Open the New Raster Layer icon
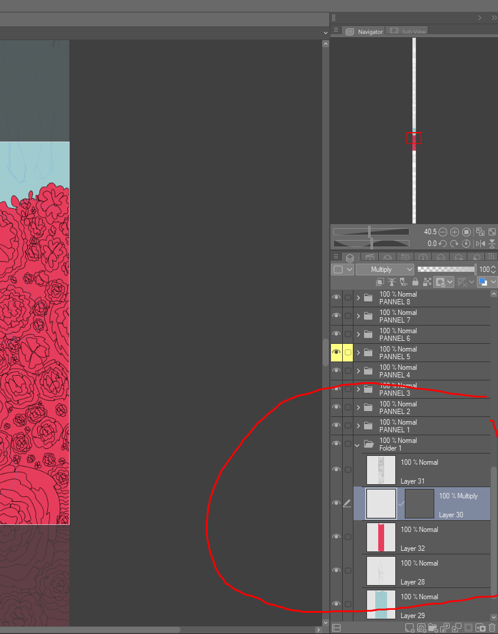 (409, 628)
